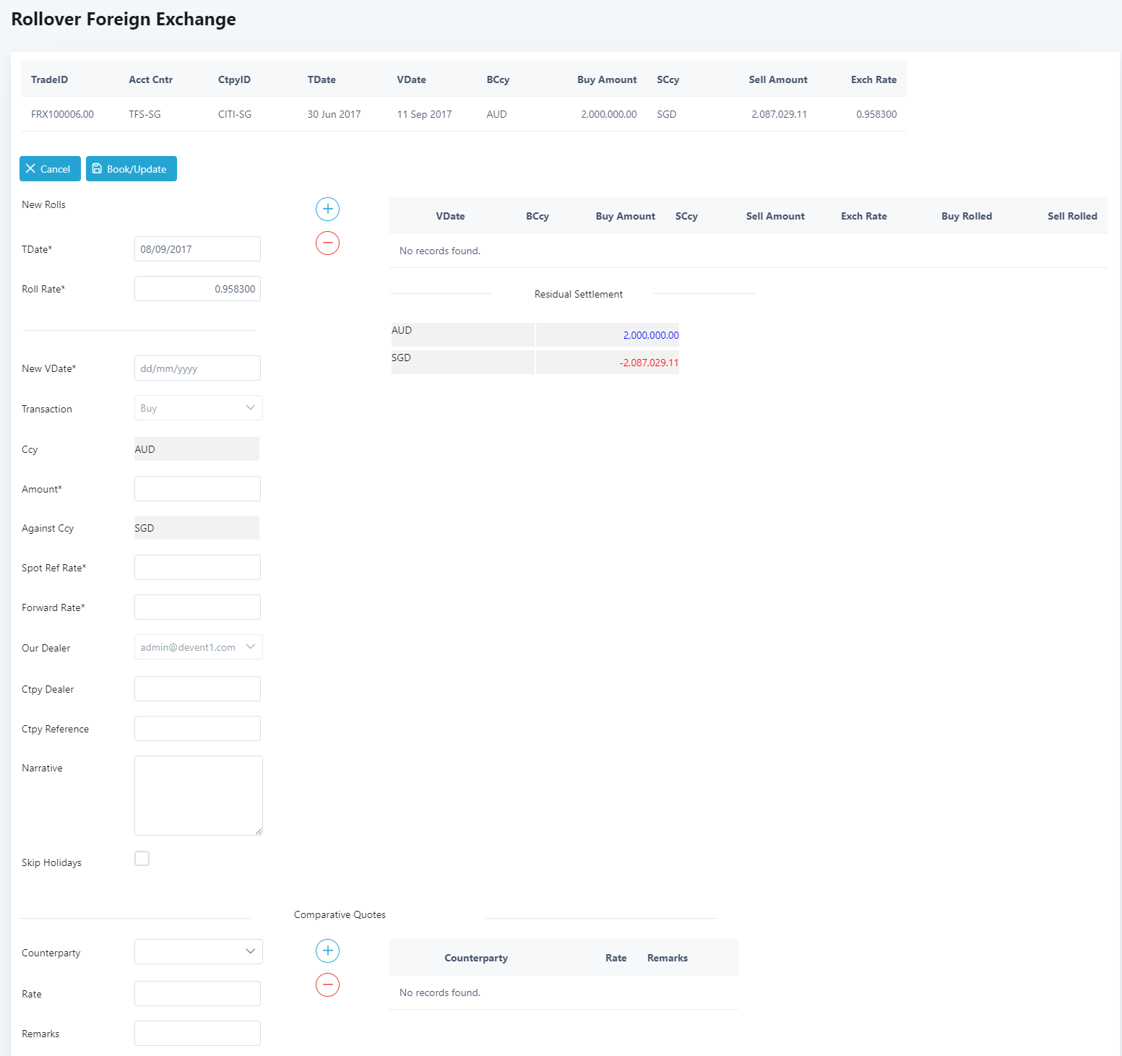Tick the Skip Holidays checkbox

point(142,858)
